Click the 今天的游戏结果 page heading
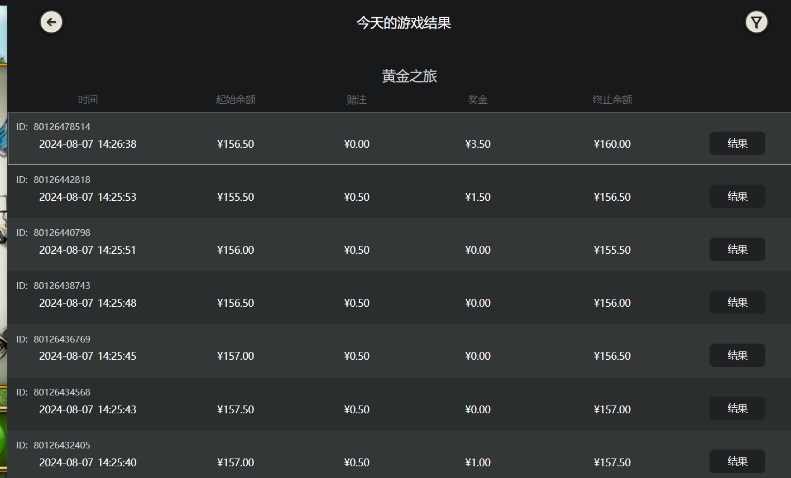This screenshot has width=791, height=478. (404, 23)
